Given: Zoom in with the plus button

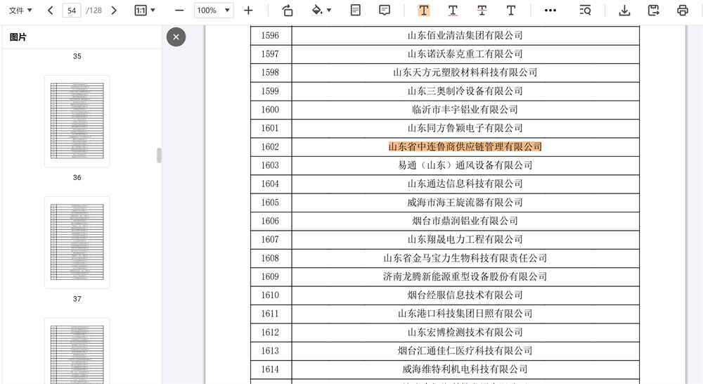Looking at the screenshot, I should [248, 11].
